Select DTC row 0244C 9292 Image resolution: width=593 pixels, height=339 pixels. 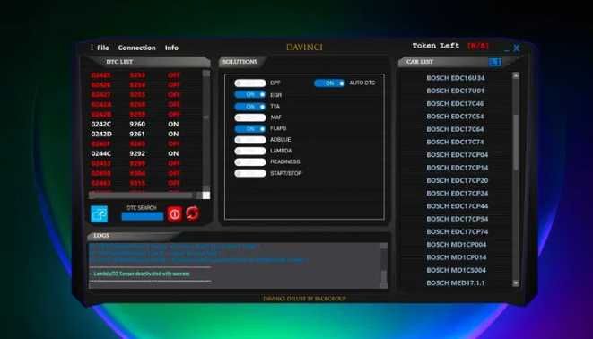point(135,153)
